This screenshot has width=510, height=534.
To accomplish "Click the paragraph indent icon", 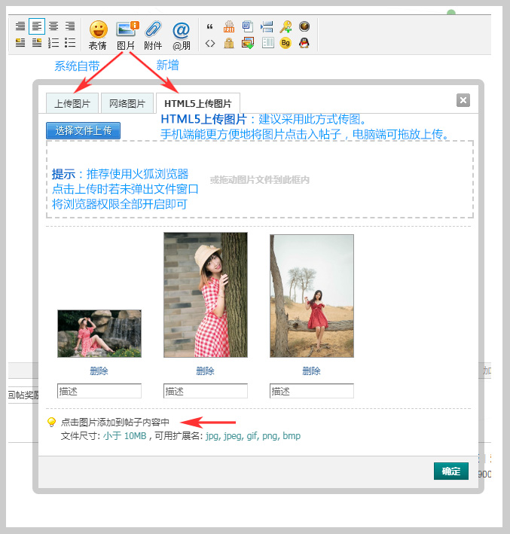I will click(267, 26).
